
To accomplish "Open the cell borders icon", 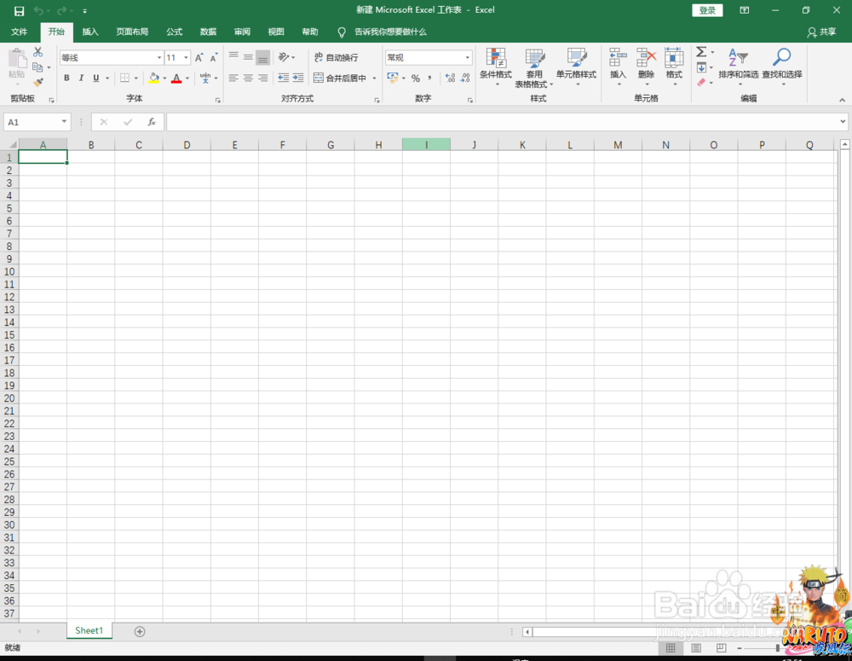I will [125, 78].
